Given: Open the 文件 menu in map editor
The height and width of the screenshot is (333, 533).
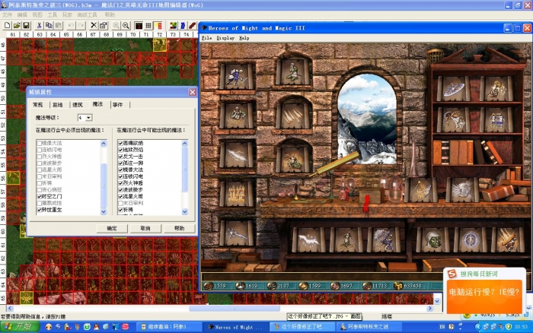Looking at the screenshot, I should pyautogui.click(x=7, y=14).
